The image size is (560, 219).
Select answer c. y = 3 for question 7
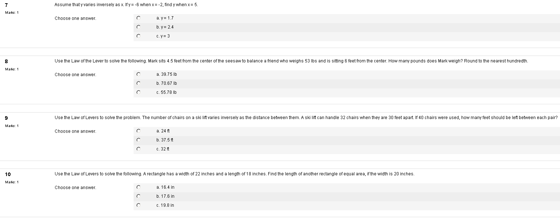(x=138, y=36)
